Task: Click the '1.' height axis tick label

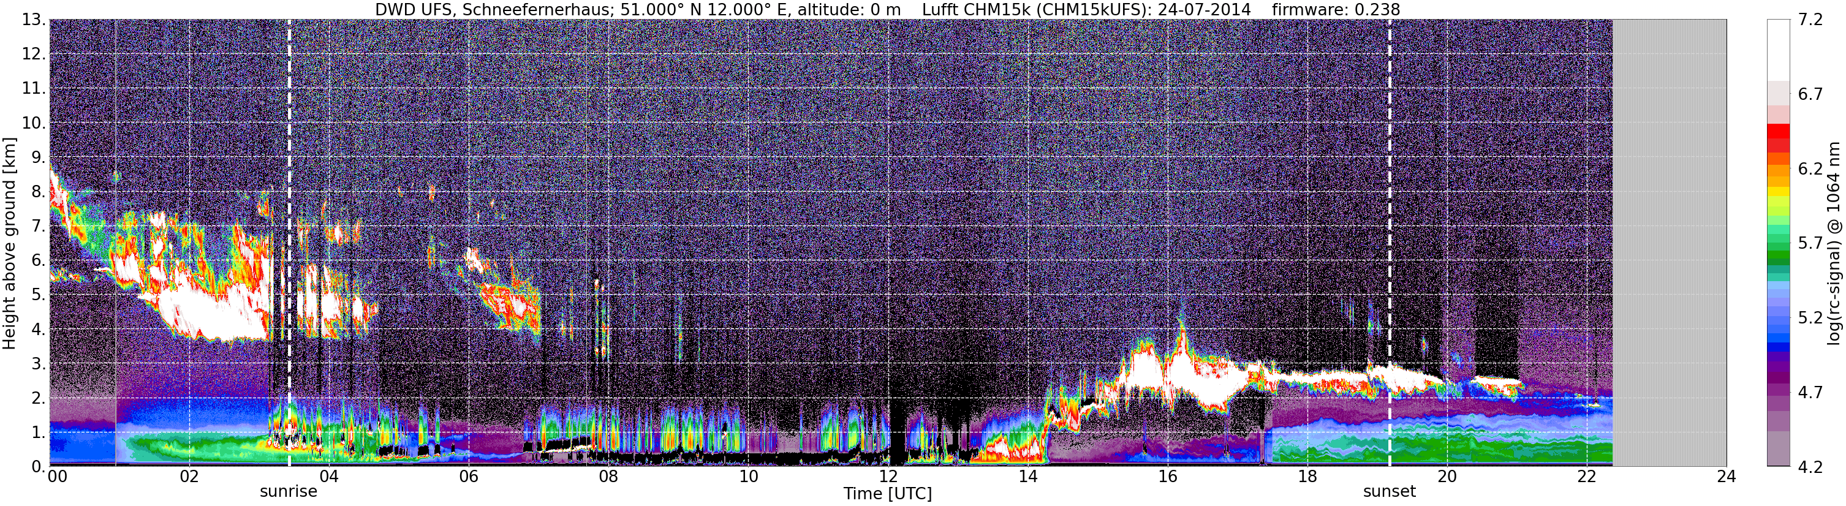Action: pos(38,433)
